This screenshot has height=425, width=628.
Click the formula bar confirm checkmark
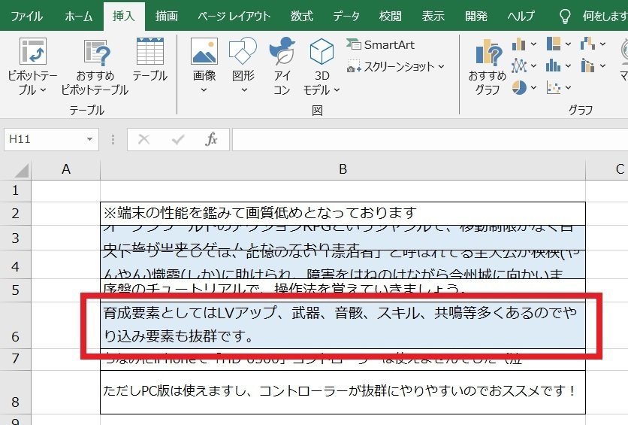coord(178,139)
